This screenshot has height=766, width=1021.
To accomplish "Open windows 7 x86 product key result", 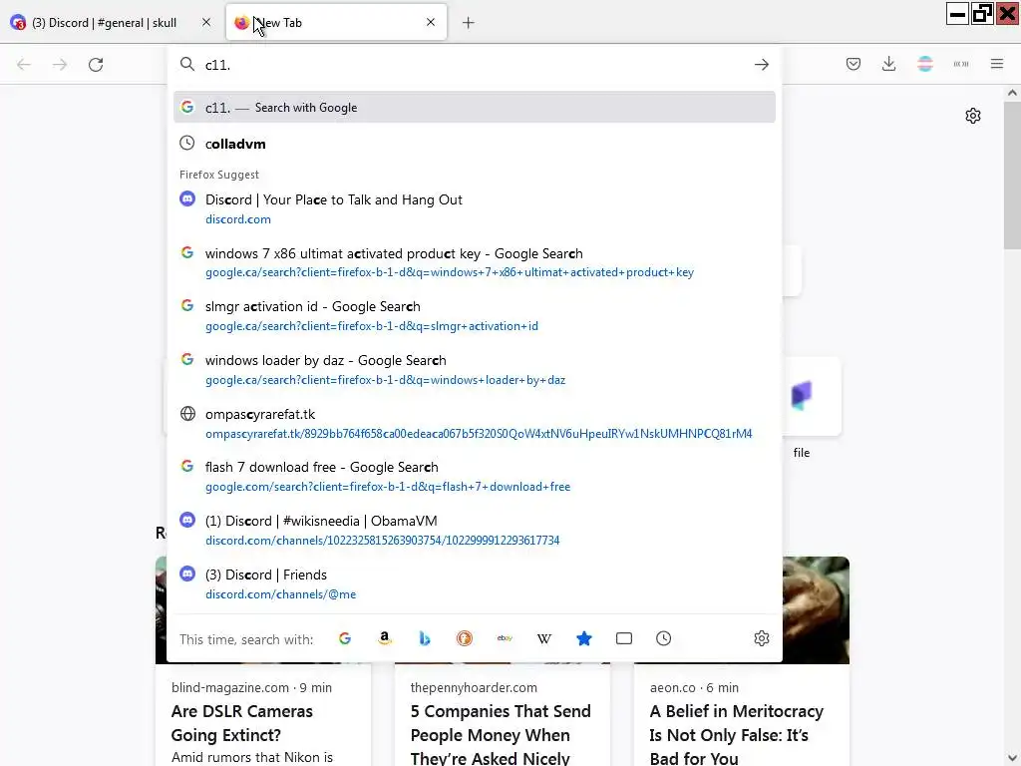I will tap(474, 262).
